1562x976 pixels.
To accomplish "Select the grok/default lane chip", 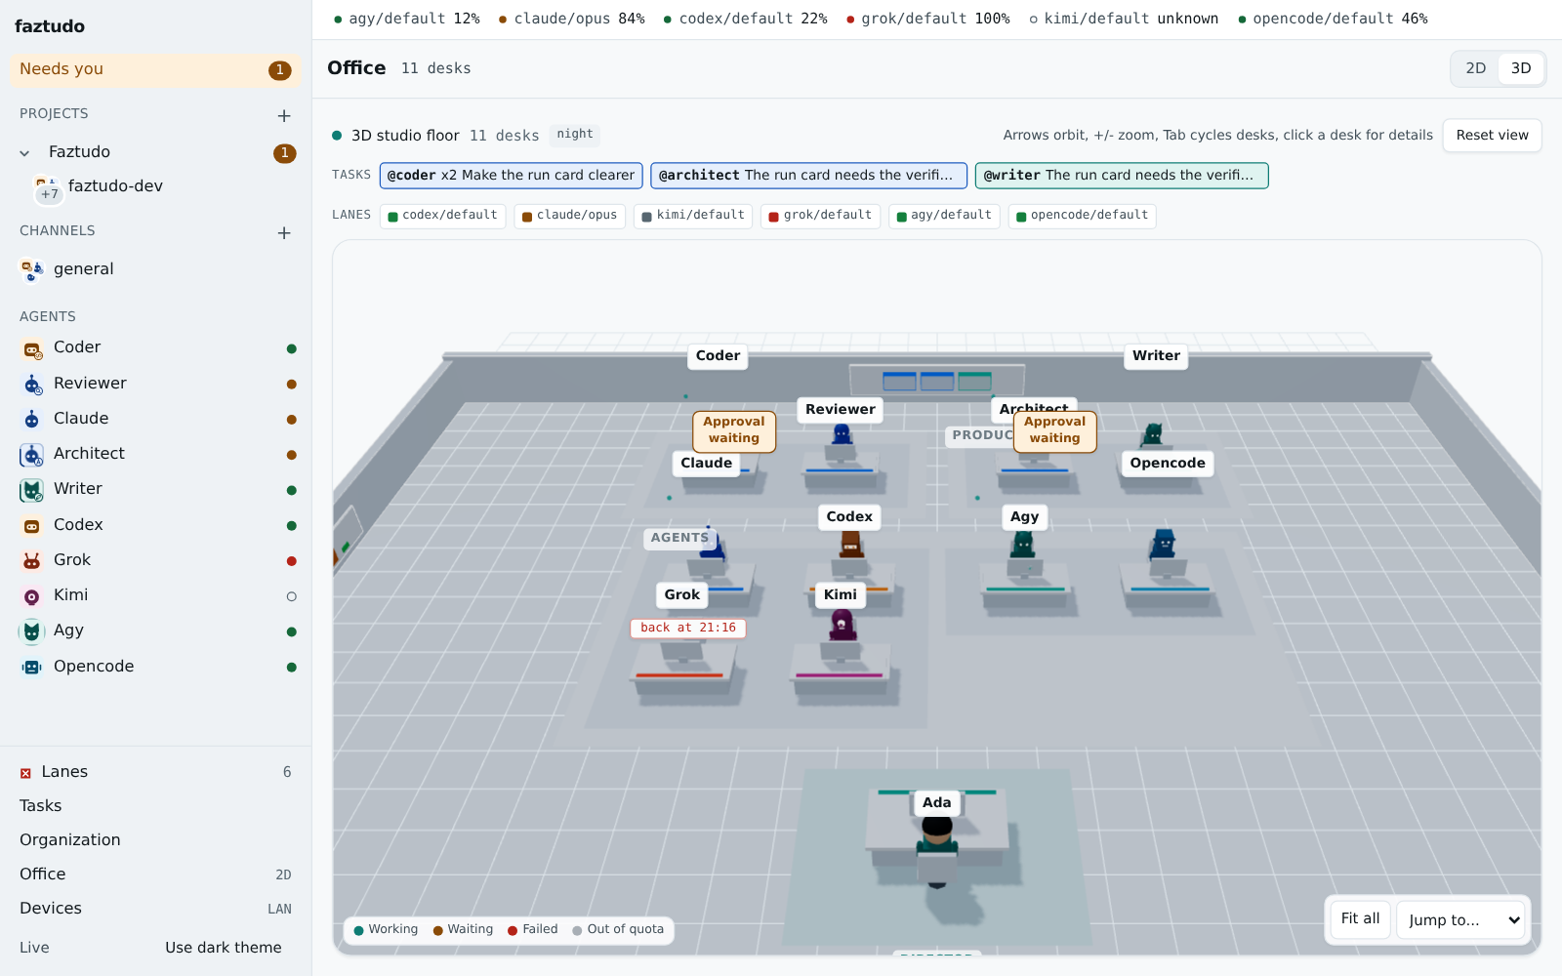I will 820,216.
